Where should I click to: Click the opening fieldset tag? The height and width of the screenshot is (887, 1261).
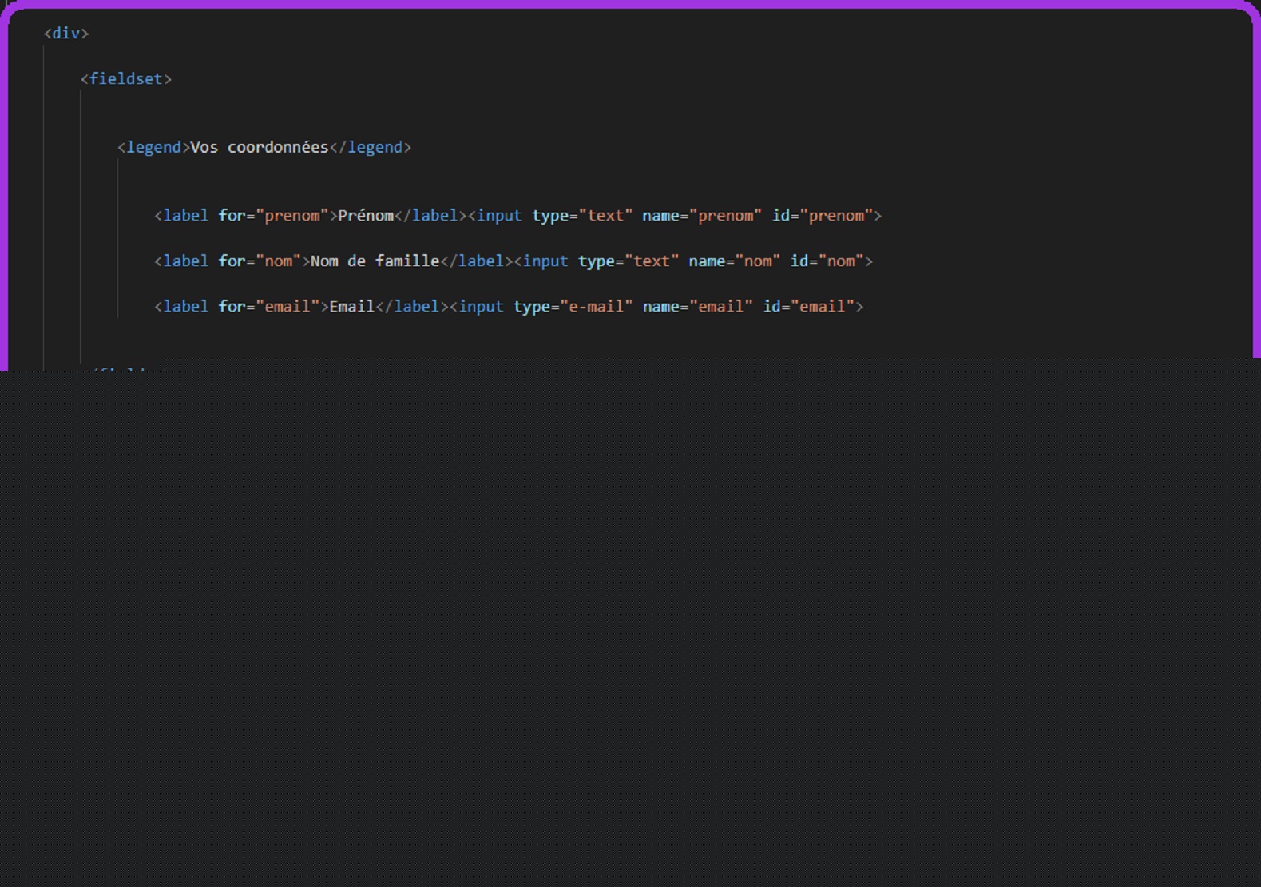pos(126,79)
